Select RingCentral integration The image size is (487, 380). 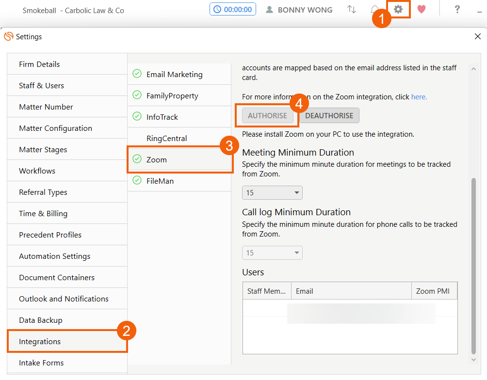[179, 138]
